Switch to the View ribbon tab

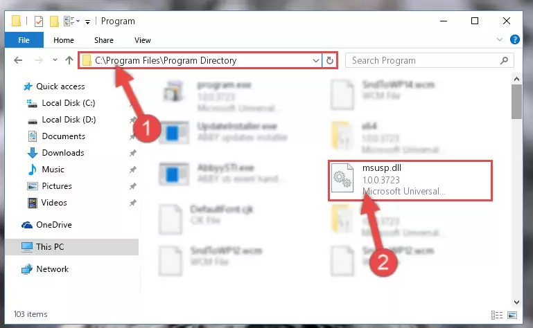pos(142,40)
